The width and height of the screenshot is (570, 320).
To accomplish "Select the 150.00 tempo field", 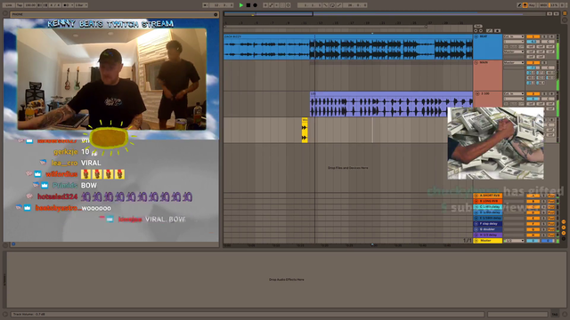I will (x=30, y=5).
